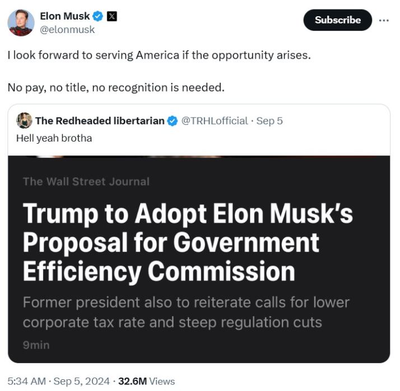View the 32.6M Views count
This screenshot has height=391, width=400.
pyautogui.click(x=147, y=381)
